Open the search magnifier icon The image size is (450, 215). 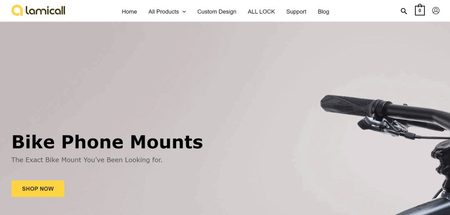[404, 11]
